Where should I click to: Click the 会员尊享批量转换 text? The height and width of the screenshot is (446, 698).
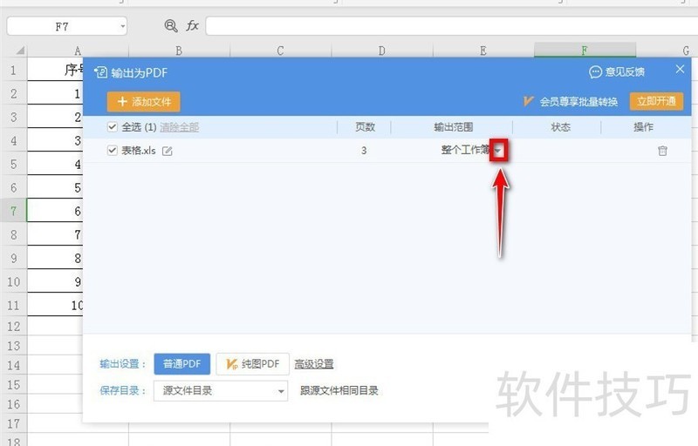[x=578, y=102]
